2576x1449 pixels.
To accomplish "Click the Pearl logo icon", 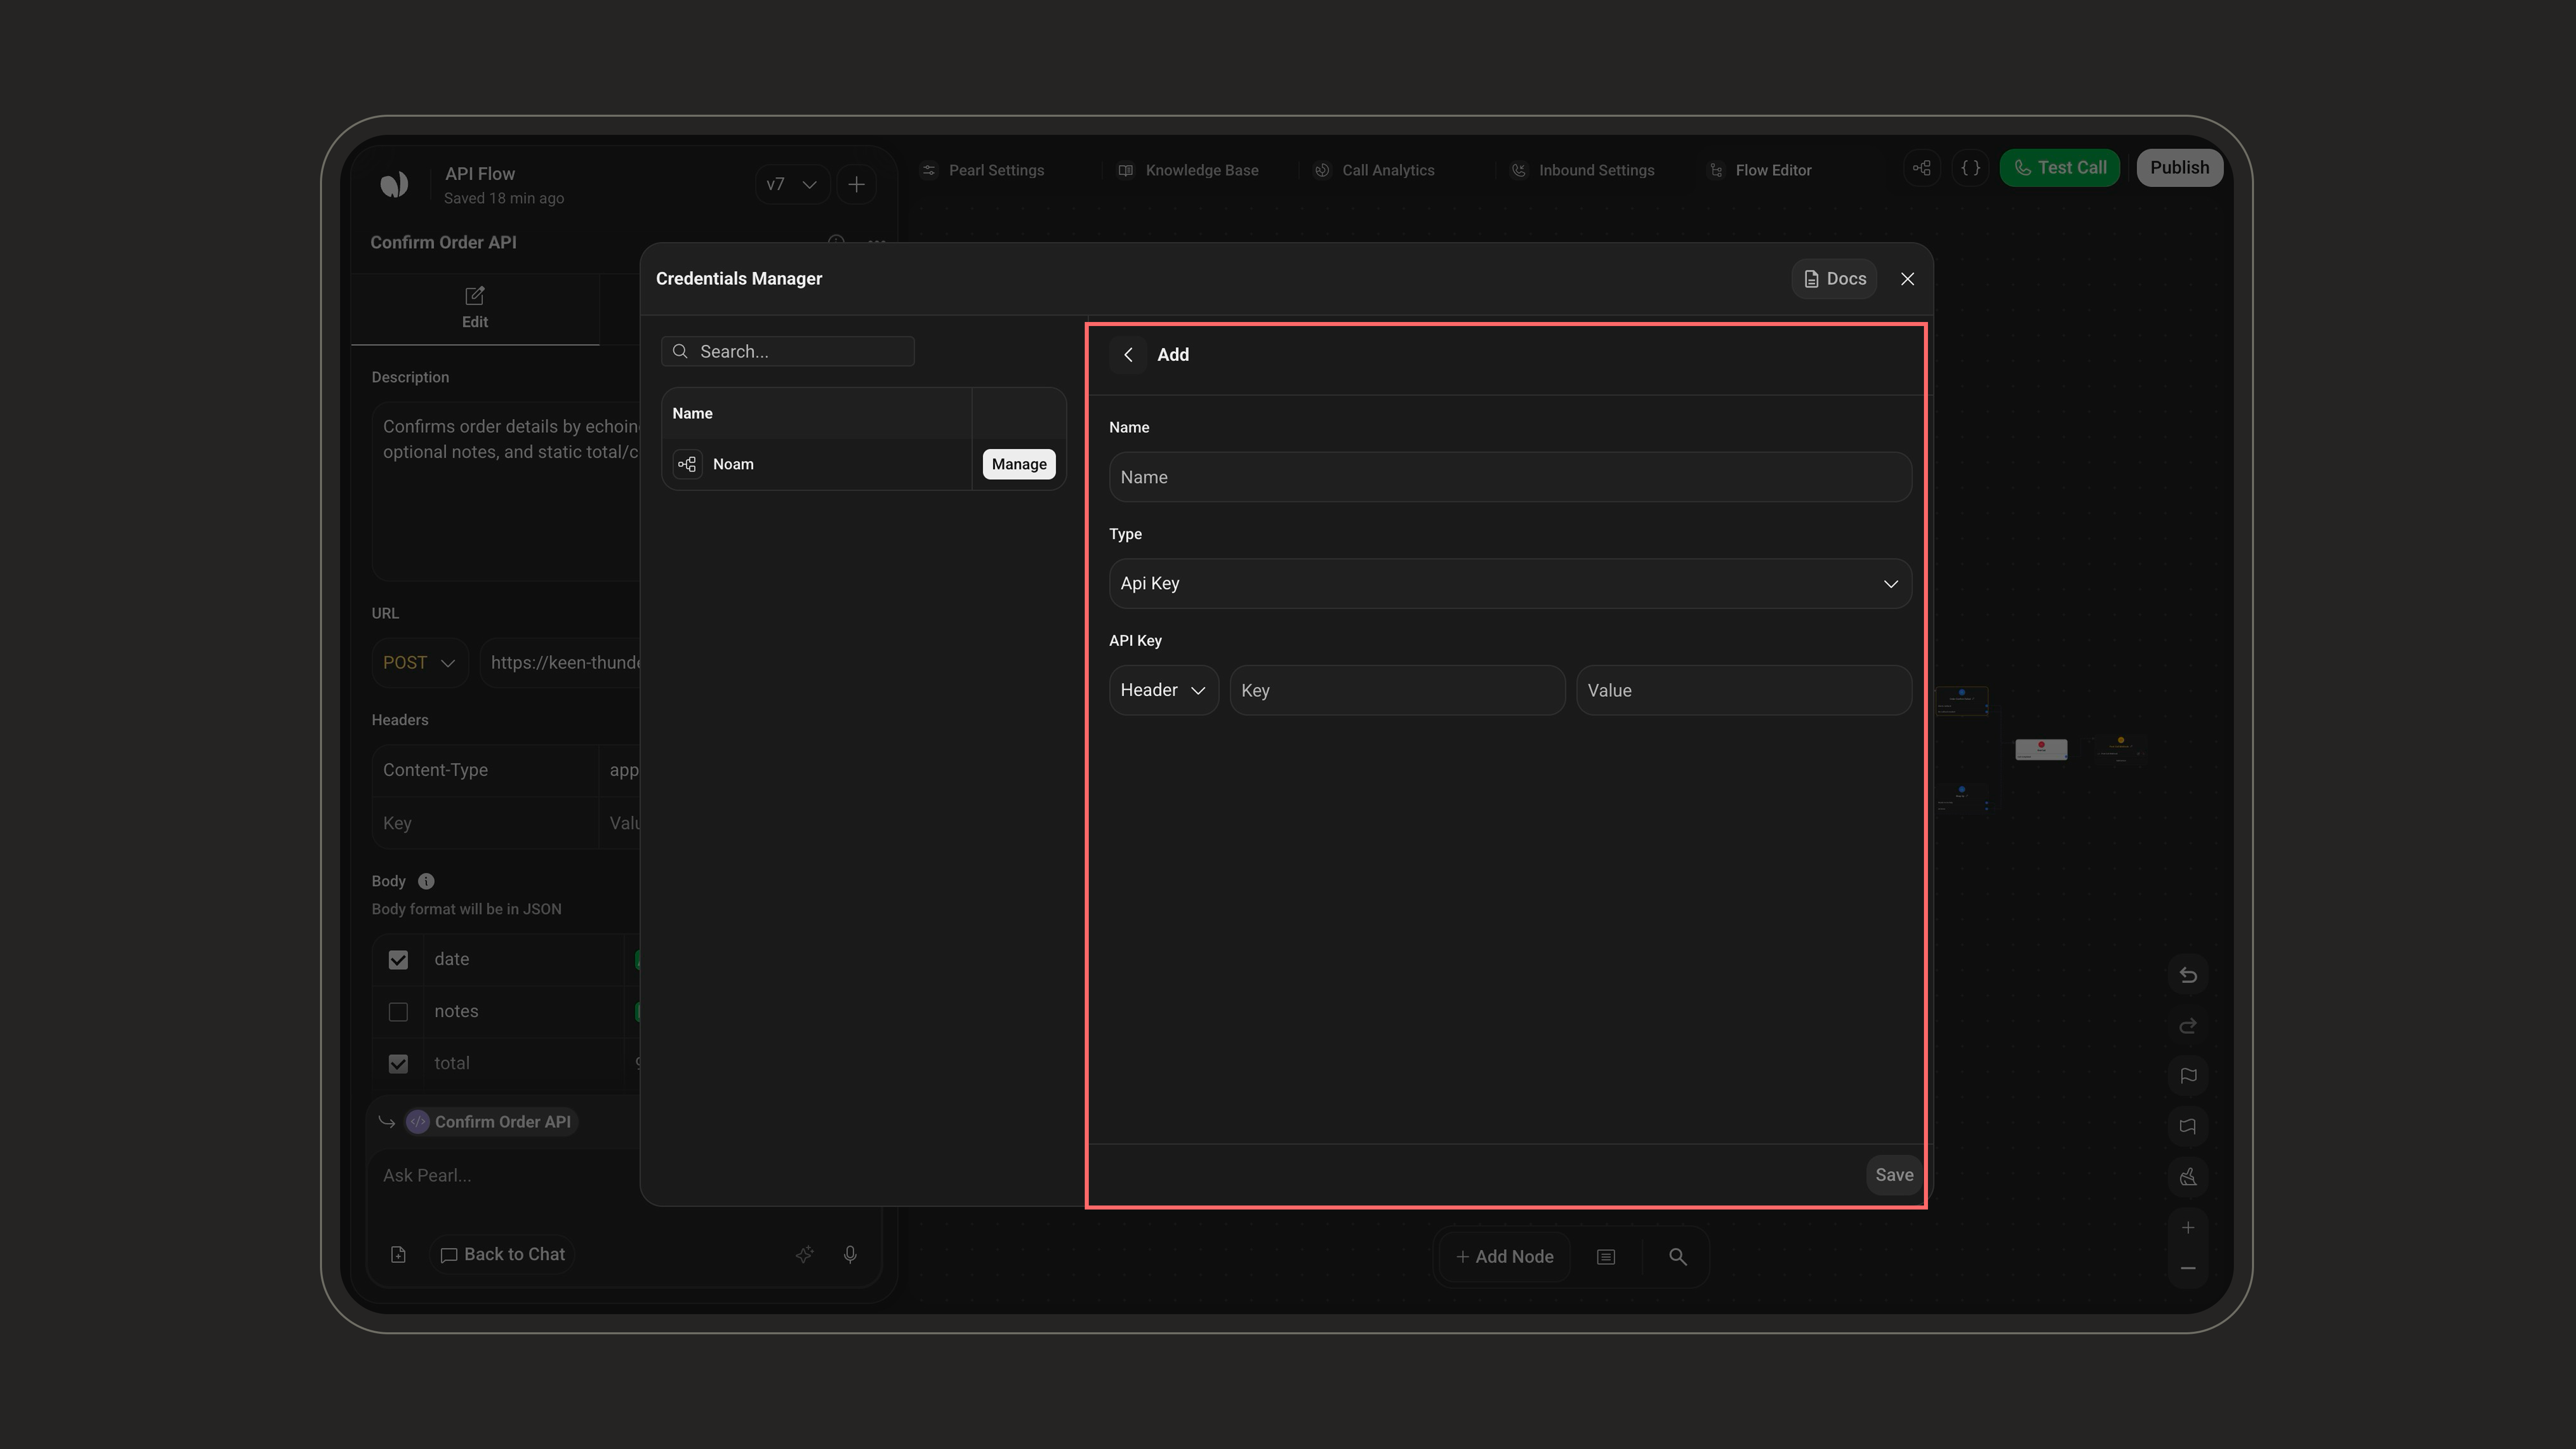I will pyautogui.click(x=394, y=184).
